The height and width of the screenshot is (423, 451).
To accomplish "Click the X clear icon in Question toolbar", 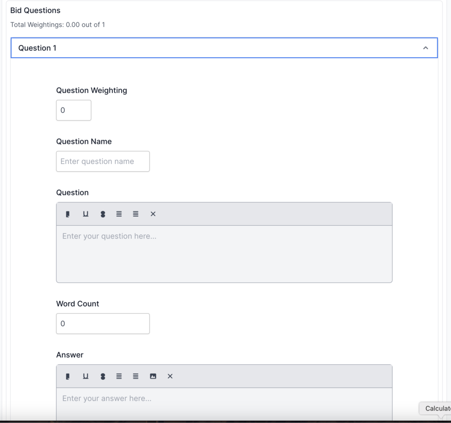I will coord(153,214).
